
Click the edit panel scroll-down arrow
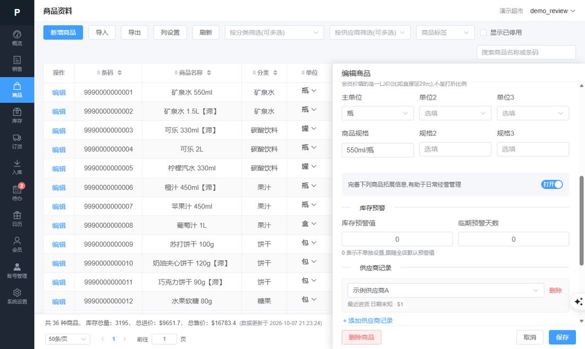(x=581, y=321)
